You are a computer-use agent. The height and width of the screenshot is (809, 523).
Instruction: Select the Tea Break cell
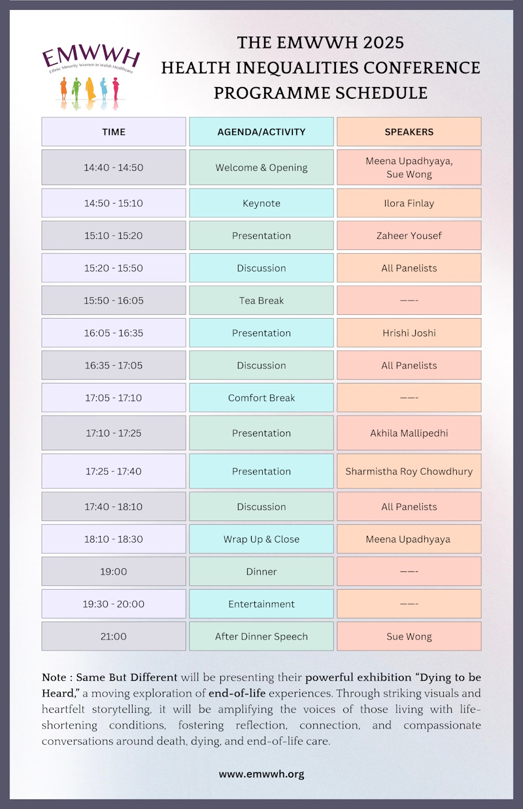point(261,300)
